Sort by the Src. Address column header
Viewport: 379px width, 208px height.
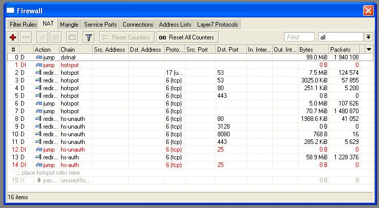(x=111, y=49)
